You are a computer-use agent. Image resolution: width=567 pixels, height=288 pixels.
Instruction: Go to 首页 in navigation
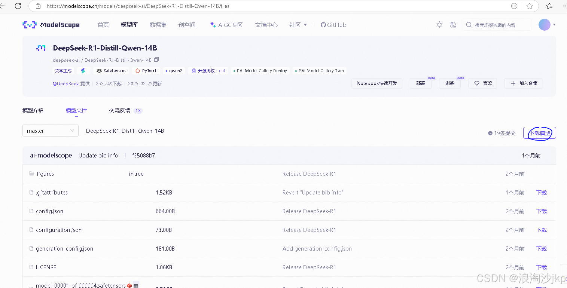(x=103, y=25)
